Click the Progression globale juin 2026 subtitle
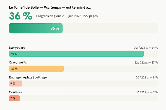The image size is (166, 110). point(67,16)
